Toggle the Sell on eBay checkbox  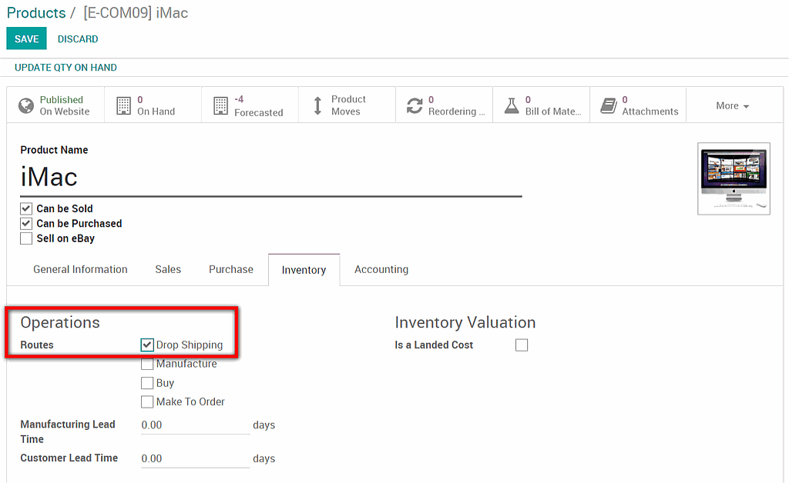pos(27,238)
